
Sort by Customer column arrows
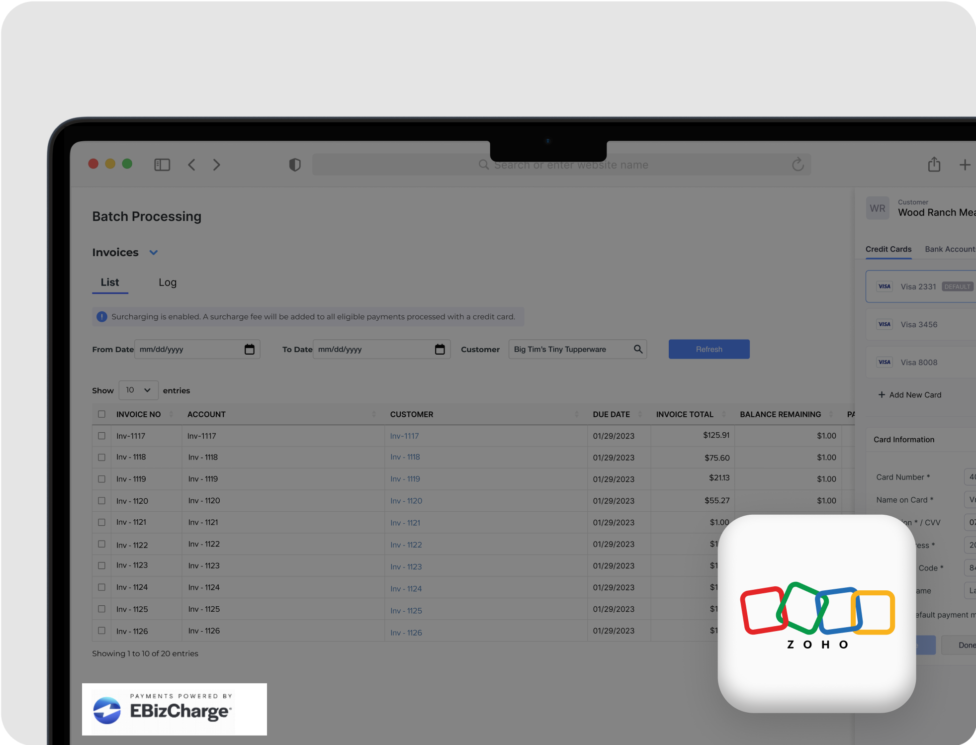[577, 414]
